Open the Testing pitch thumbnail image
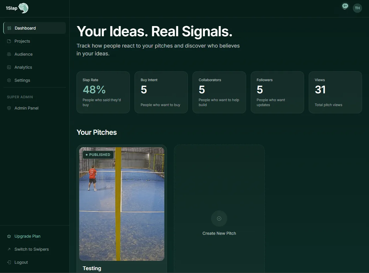The image size is (369, 273). (122, 204)
